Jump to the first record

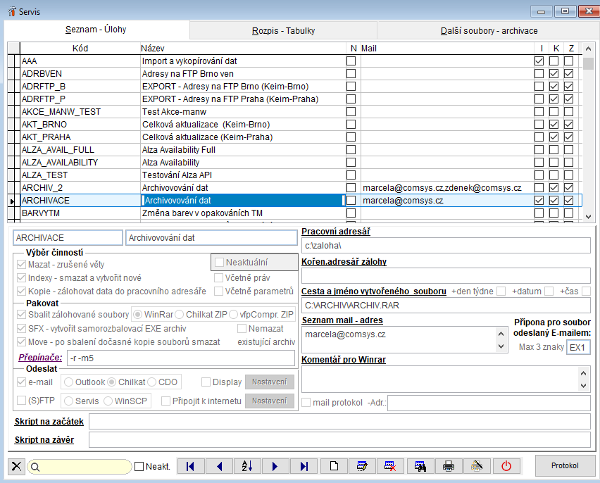(190, 466)
